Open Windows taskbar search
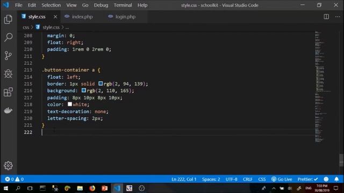Image resolution: width=344 pixels, height=193 pixels. [x=18, y=188]
